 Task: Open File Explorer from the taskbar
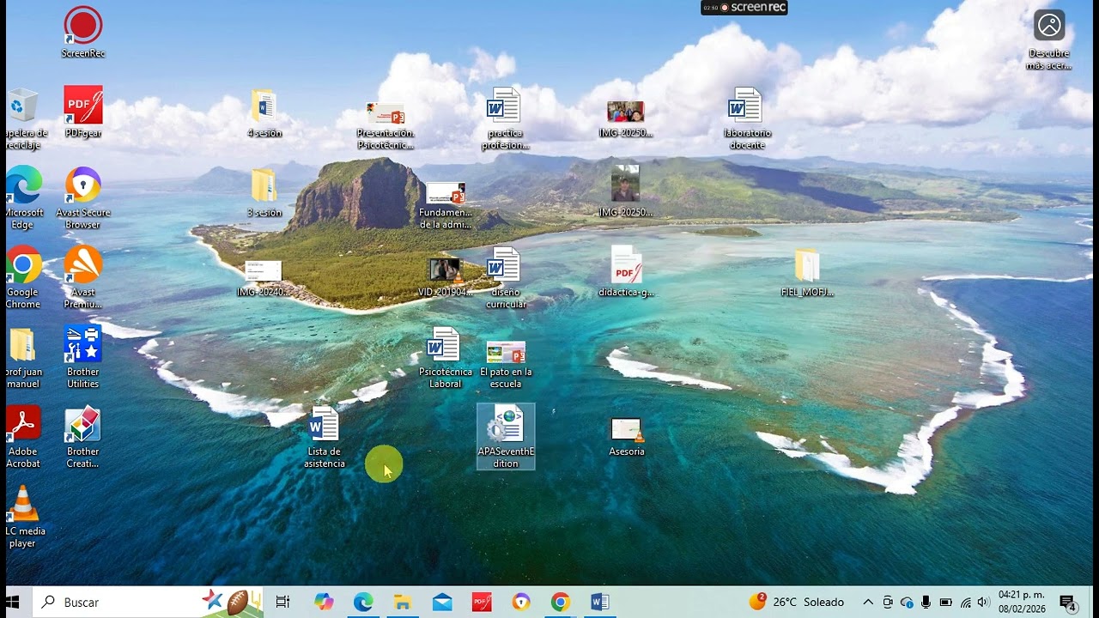403,602
